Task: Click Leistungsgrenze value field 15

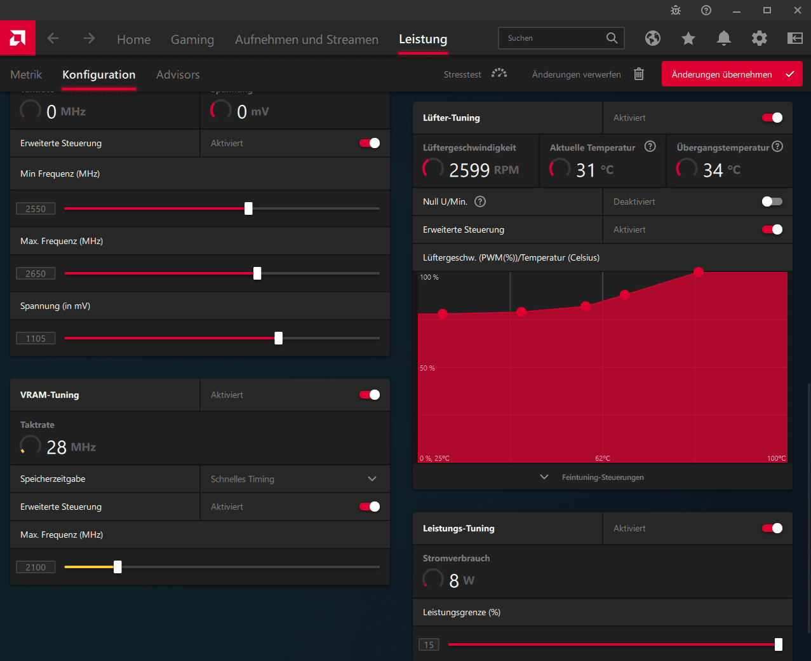Action: [x=429, y=644]
